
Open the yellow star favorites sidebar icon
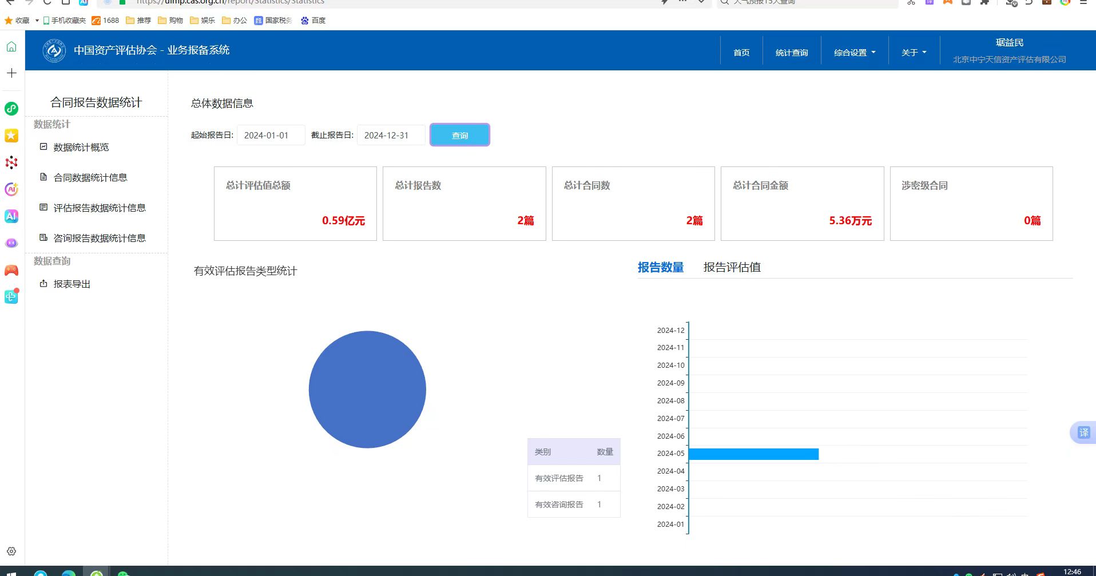tap(11, 136)
